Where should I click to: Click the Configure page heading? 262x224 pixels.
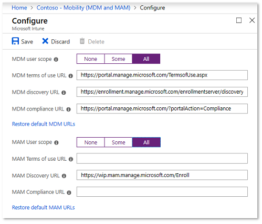pos(30,21)
